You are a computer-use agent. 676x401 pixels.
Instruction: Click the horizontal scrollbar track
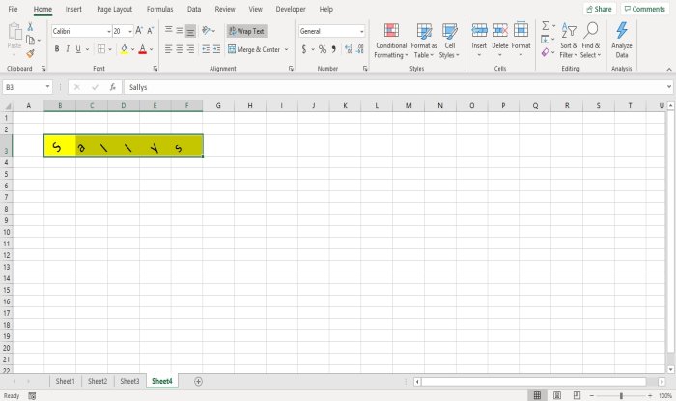click(x=534, y=382)
